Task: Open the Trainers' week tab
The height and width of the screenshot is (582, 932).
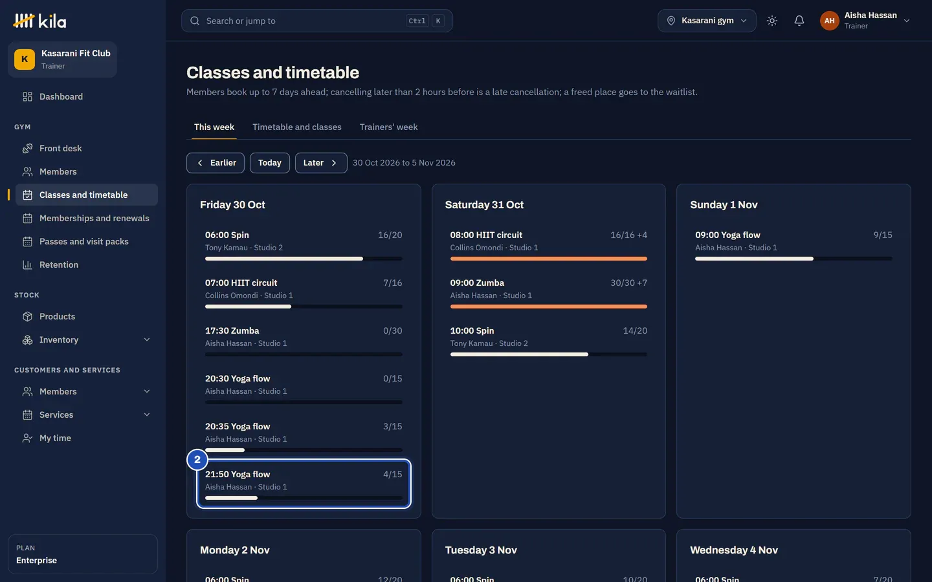Action: click(388, 127)
